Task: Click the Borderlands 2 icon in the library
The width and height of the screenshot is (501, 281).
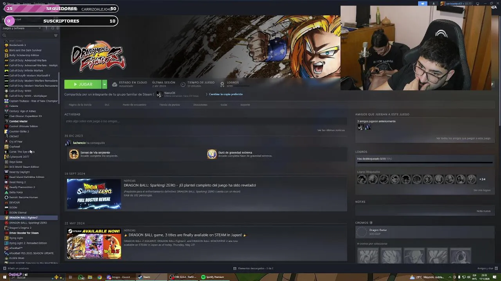Action: 6,45
